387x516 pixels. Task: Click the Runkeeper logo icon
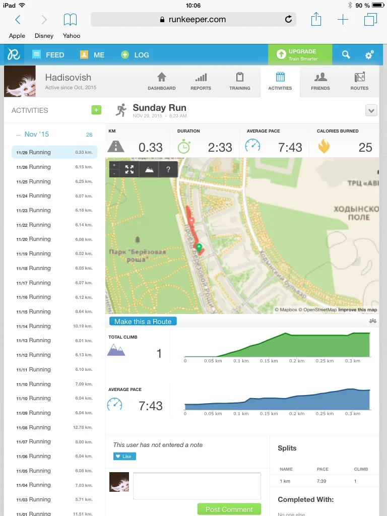click(x=14, y=54)
